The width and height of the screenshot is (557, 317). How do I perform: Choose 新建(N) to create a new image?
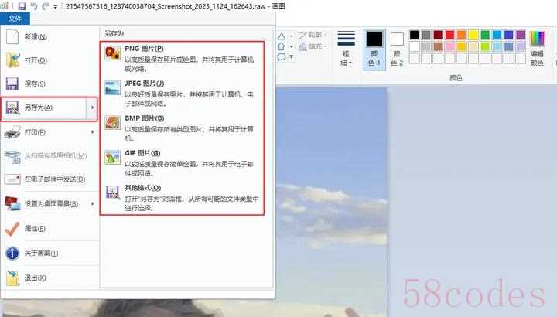click(50, 36)
